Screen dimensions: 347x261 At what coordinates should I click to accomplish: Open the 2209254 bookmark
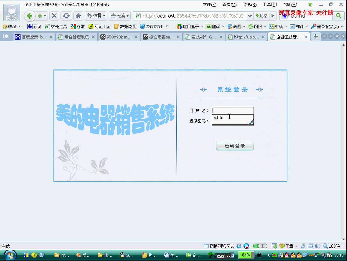(x=151, y=26)
